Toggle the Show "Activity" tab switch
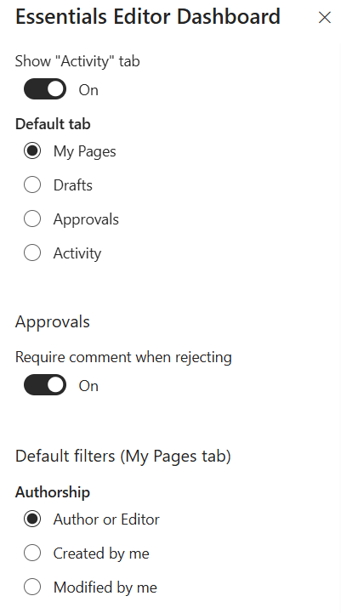The height and width of the screenshot is (613, 341). [45, 89]
